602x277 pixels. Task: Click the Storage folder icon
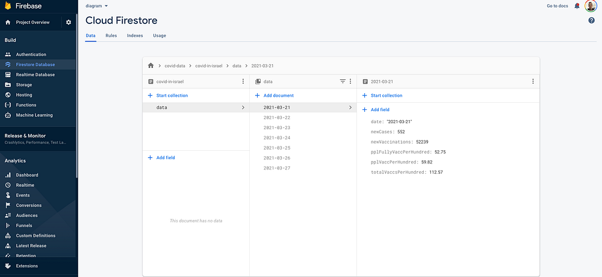point(8,85)
